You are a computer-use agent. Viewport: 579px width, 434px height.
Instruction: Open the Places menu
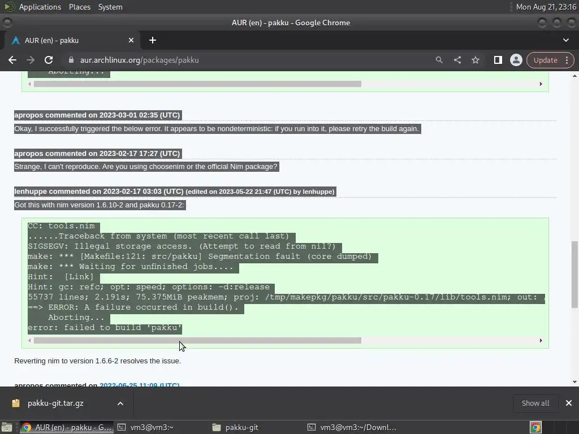pos(79,7)
